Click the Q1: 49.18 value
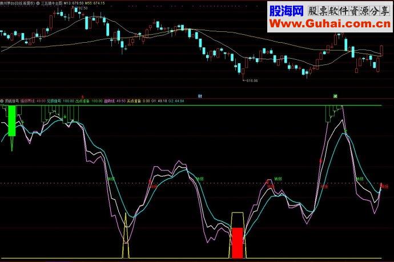 pos(159,101)
